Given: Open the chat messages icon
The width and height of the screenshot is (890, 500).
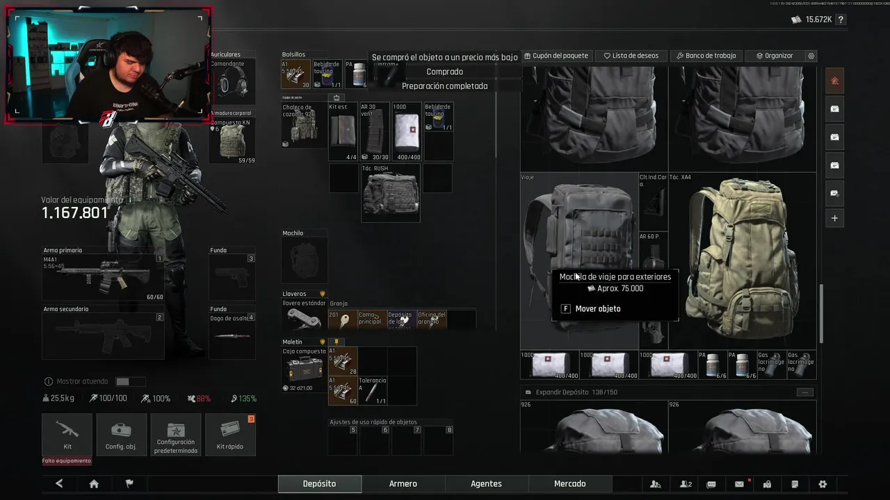Looking at the screenshot, I should pyautogui.click(x=711, y=484).
